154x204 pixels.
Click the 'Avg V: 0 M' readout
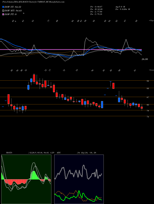tap(120, 7)
